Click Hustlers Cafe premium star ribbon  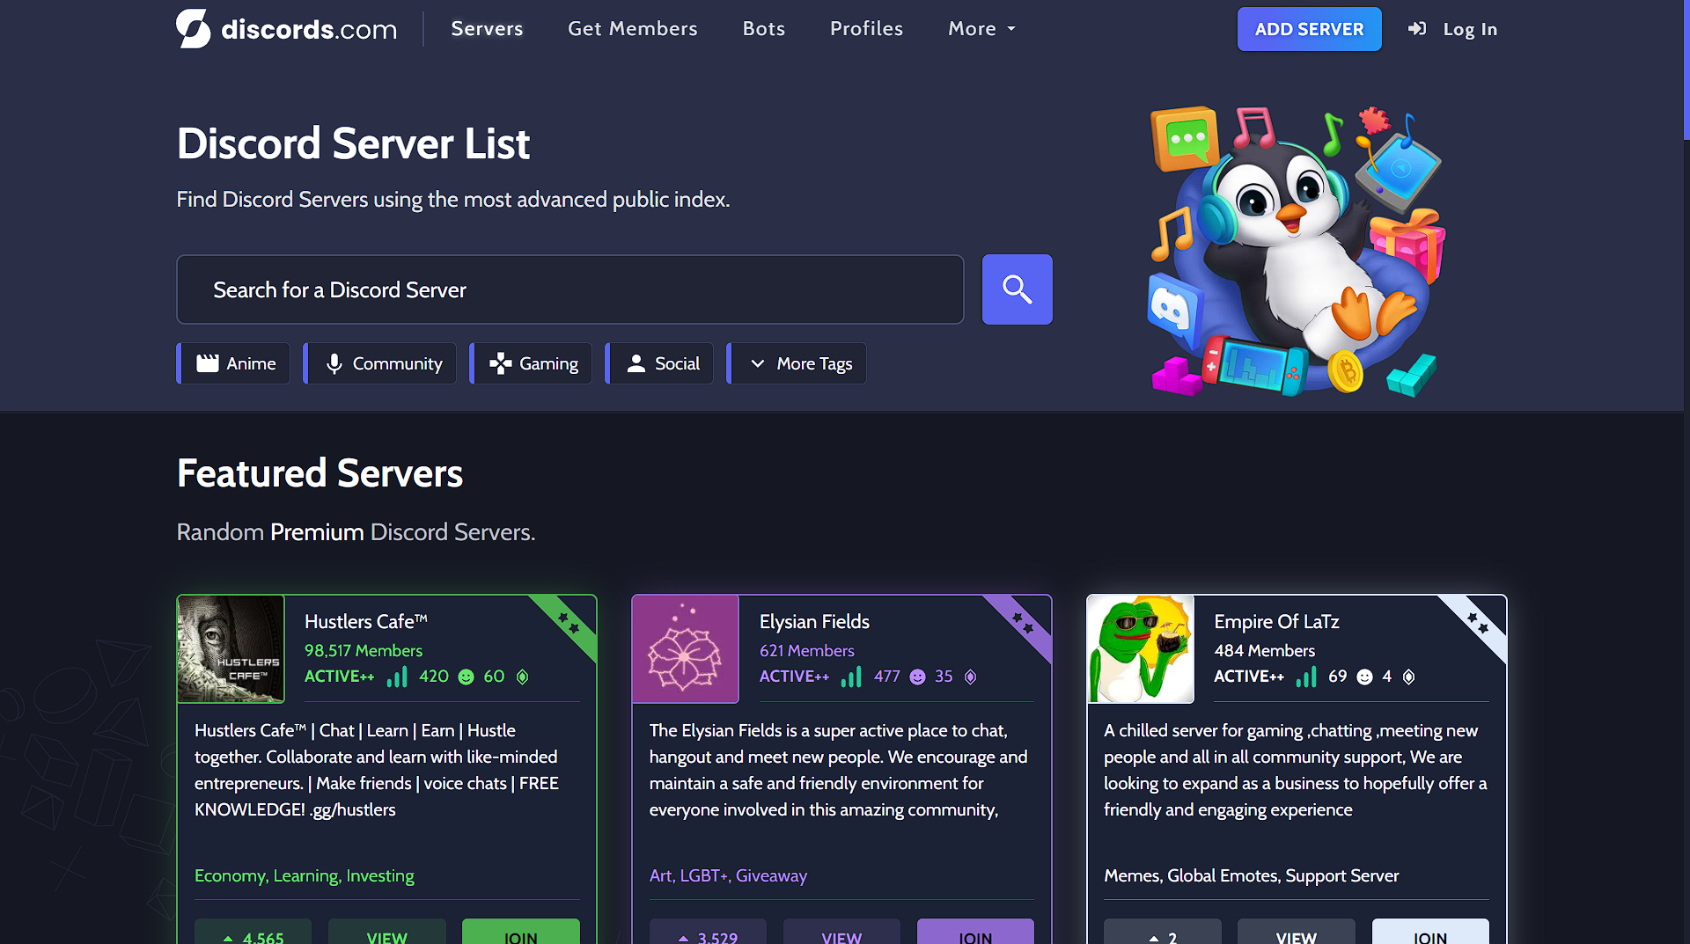[x=568, y=625]
